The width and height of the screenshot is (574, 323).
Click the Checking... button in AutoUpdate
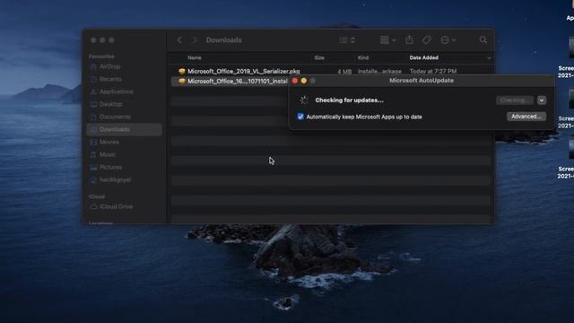pos(514,100)
